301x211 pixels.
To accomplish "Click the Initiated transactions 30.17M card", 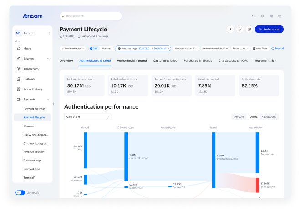I will 84,85.
